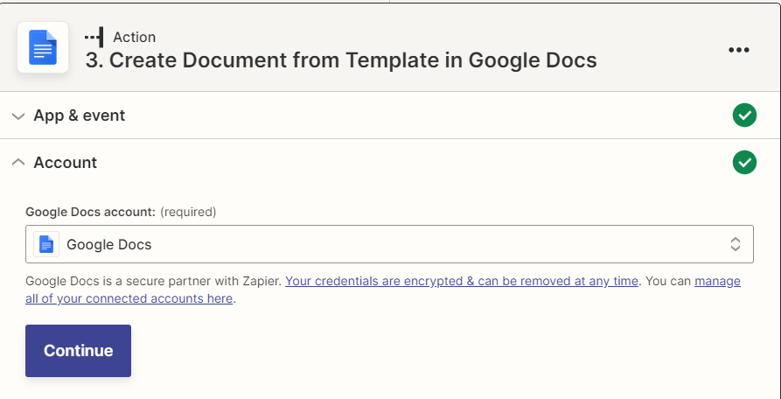The height and width of the screenshot is (399, 781).
Task: Click the Continue button
Action: 78,351
